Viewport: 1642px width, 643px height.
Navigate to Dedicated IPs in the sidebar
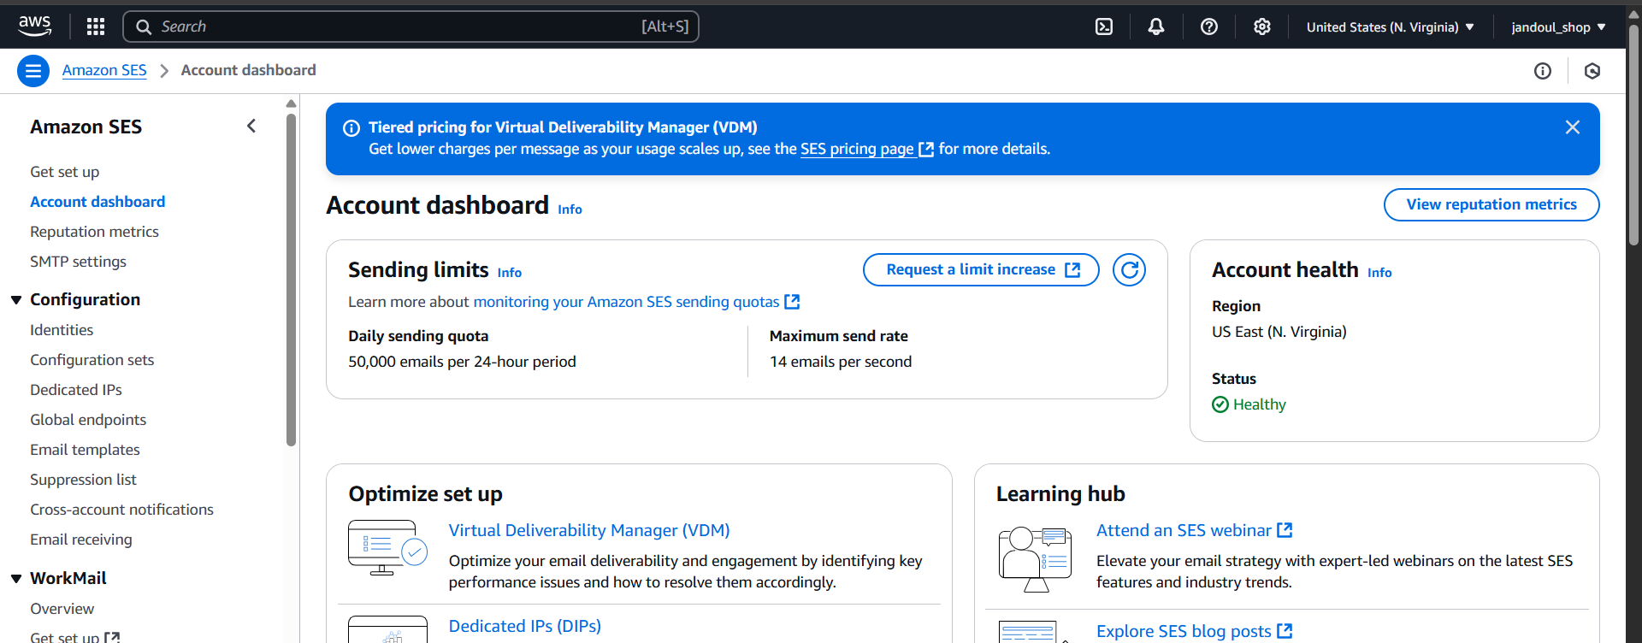pyautogui.click(x=76, y=390)
